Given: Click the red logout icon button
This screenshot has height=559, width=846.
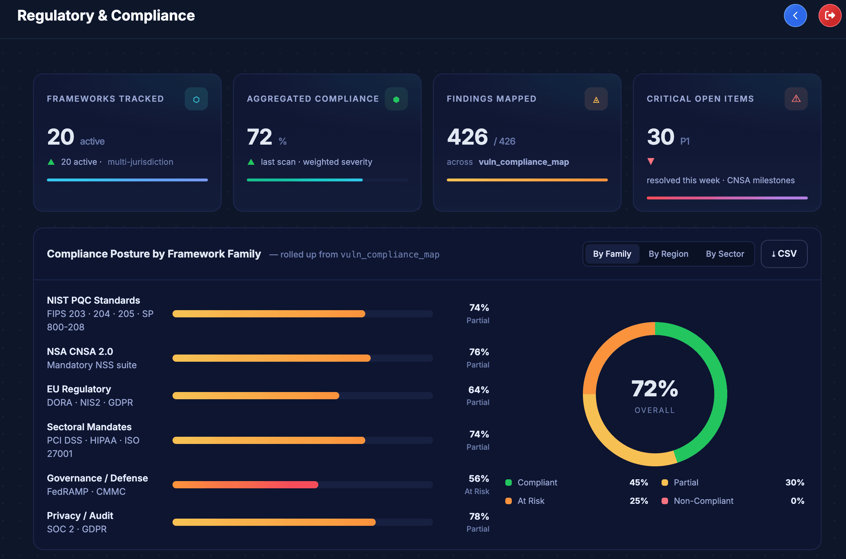Looking at the screenshot, I should point(830,16).
